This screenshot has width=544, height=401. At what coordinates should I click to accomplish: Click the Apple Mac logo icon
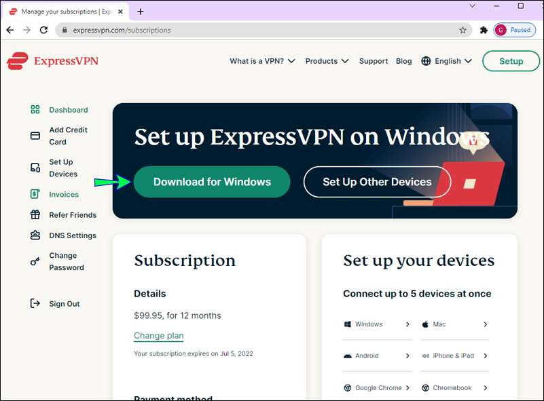(x=425, y=324)
